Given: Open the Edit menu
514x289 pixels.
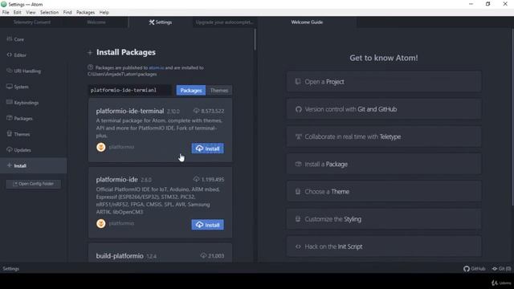Looking at the screenshot, I should 18,13.
